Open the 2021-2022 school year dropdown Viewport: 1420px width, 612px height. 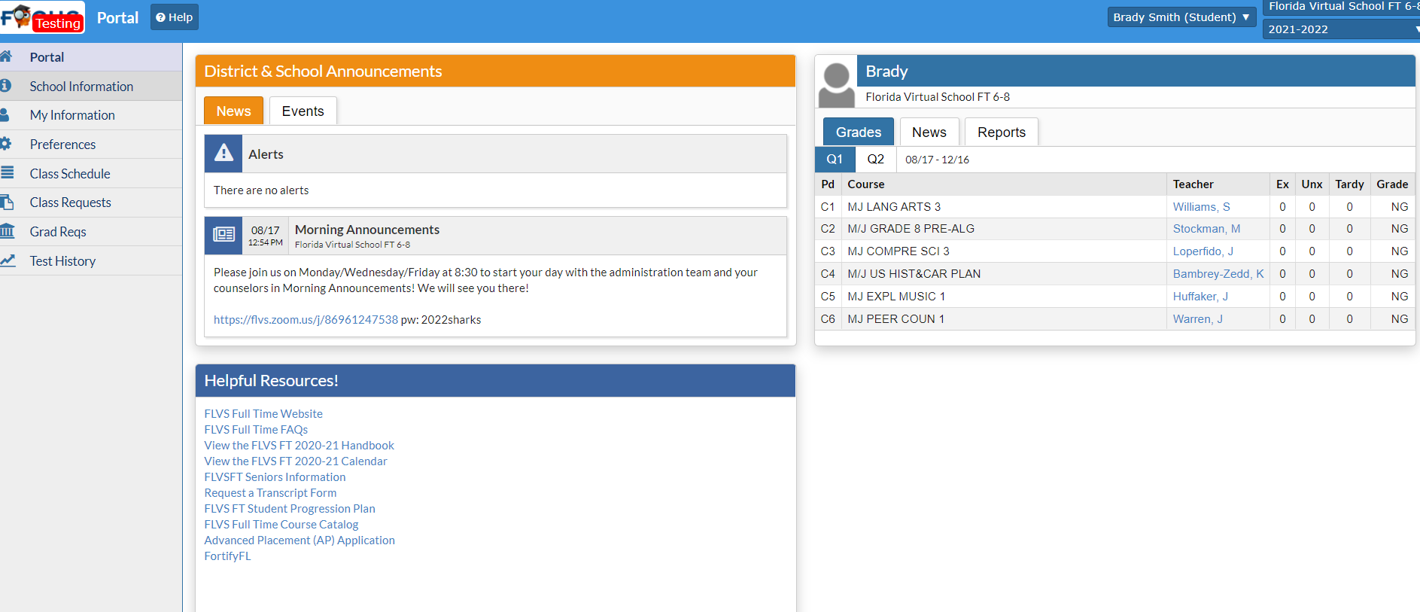[x=1341, y=29]
